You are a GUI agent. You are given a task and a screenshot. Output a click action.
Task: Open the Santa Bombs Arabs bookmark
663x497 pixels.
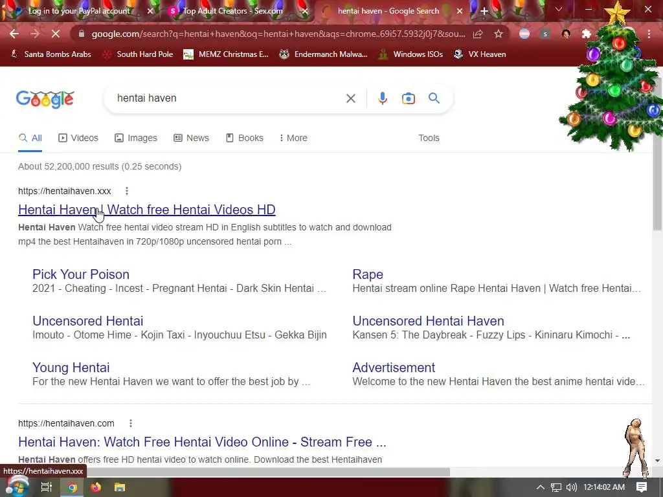[x=51, y=54]
